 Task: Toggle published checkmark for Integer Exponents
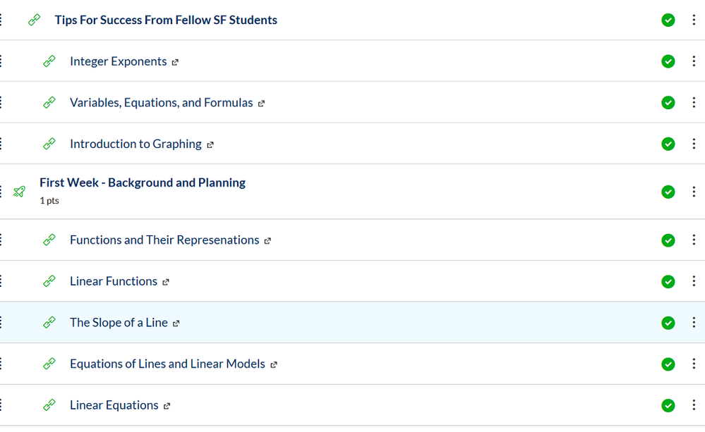(x=668, y=61)
